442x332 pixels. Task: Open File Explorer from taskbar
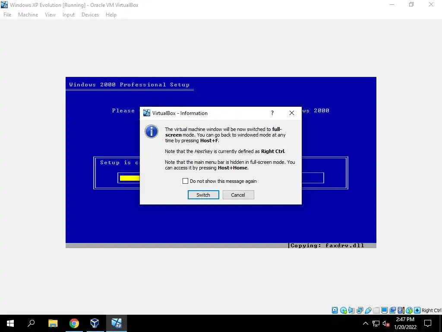53,323
